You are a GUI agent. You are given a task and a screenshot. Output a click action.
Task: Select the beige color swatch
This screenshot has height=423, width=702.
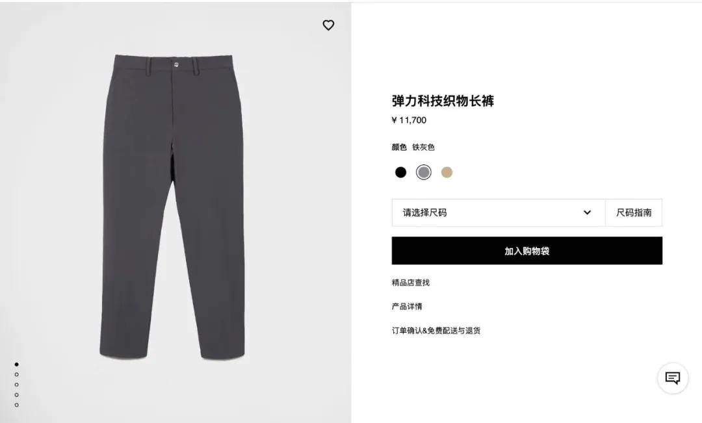tap(447, 172)
